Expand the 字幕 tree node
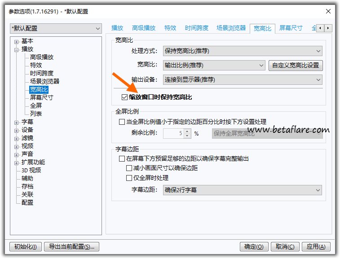The height and width of the screenshot is (259, 340). point(17,122)
